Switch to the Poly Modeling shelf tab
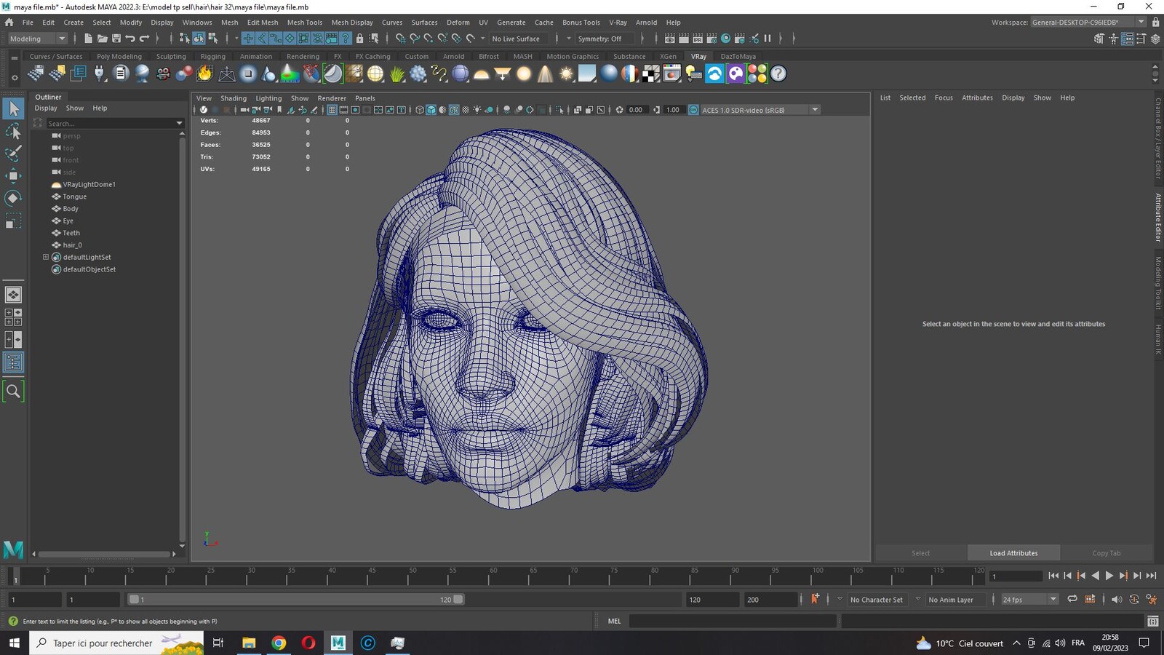Screen dimensions: 1164x655 pyautogui.click(x=119, y=56)
